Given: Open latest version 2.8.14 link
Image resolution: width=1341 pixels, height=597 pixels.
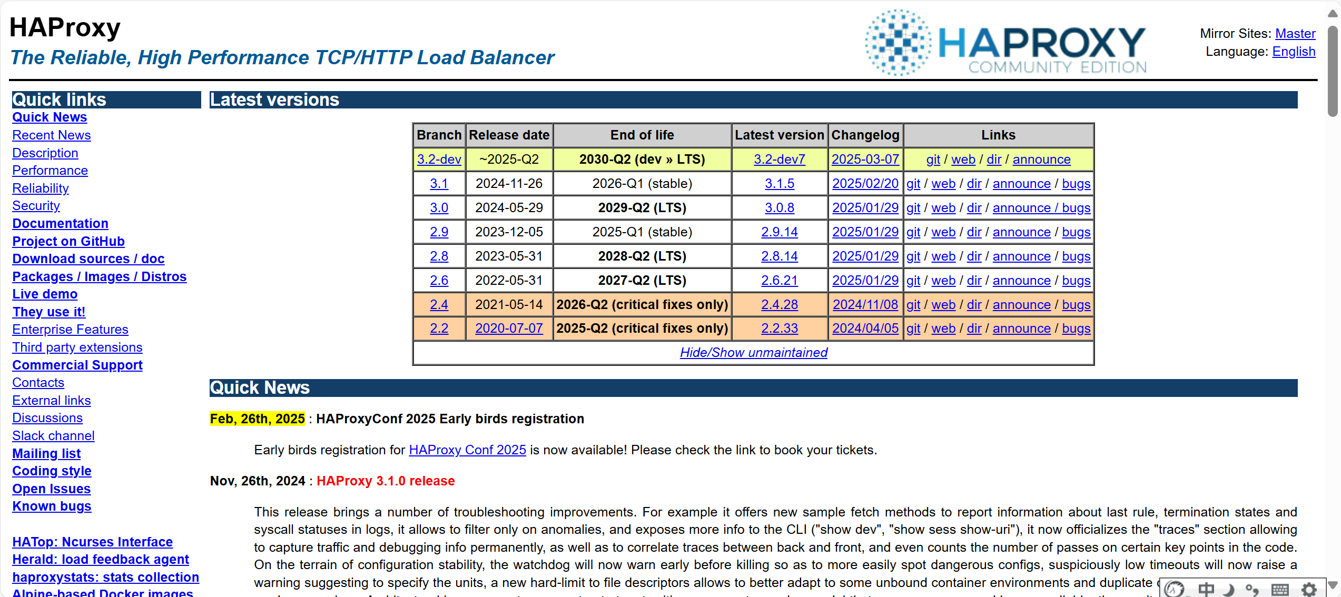Looking at the screenshot, I should [x=780, y=256].
